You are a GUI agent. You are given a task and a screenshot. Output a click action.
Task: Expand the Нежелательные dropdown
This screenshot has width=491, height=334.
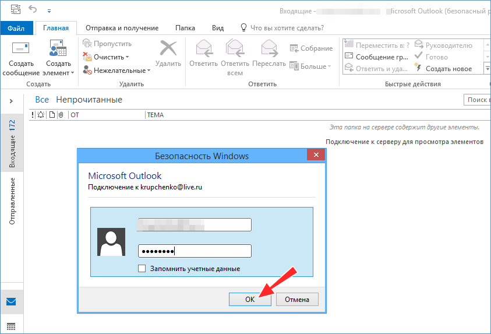pyautogui.click(x=116, y=71)
